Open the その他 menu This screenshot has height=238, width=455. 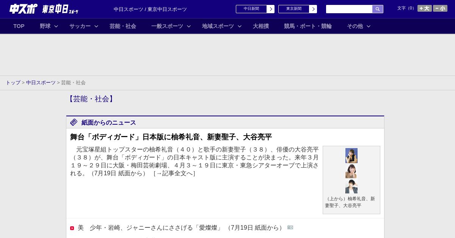point(355,26)
